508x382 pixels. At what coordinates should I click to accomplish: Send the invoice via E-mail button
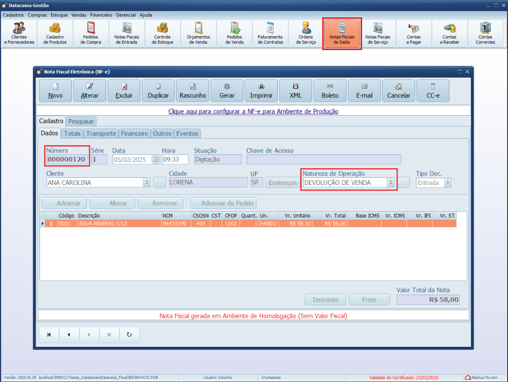[x=364, y=91]
